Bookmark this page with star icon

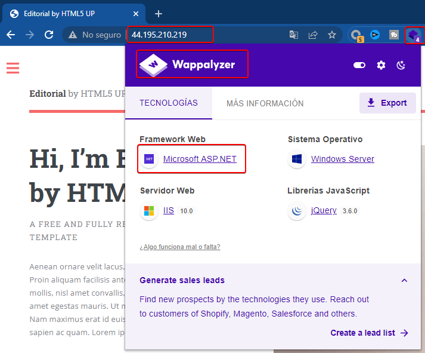[332, 35]
